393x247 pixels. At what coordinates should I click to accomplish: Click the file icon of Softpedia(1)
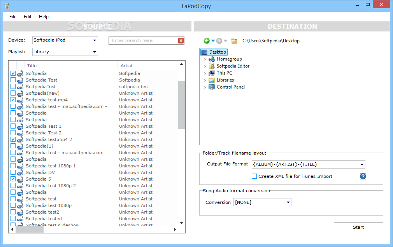coord(20,146)
